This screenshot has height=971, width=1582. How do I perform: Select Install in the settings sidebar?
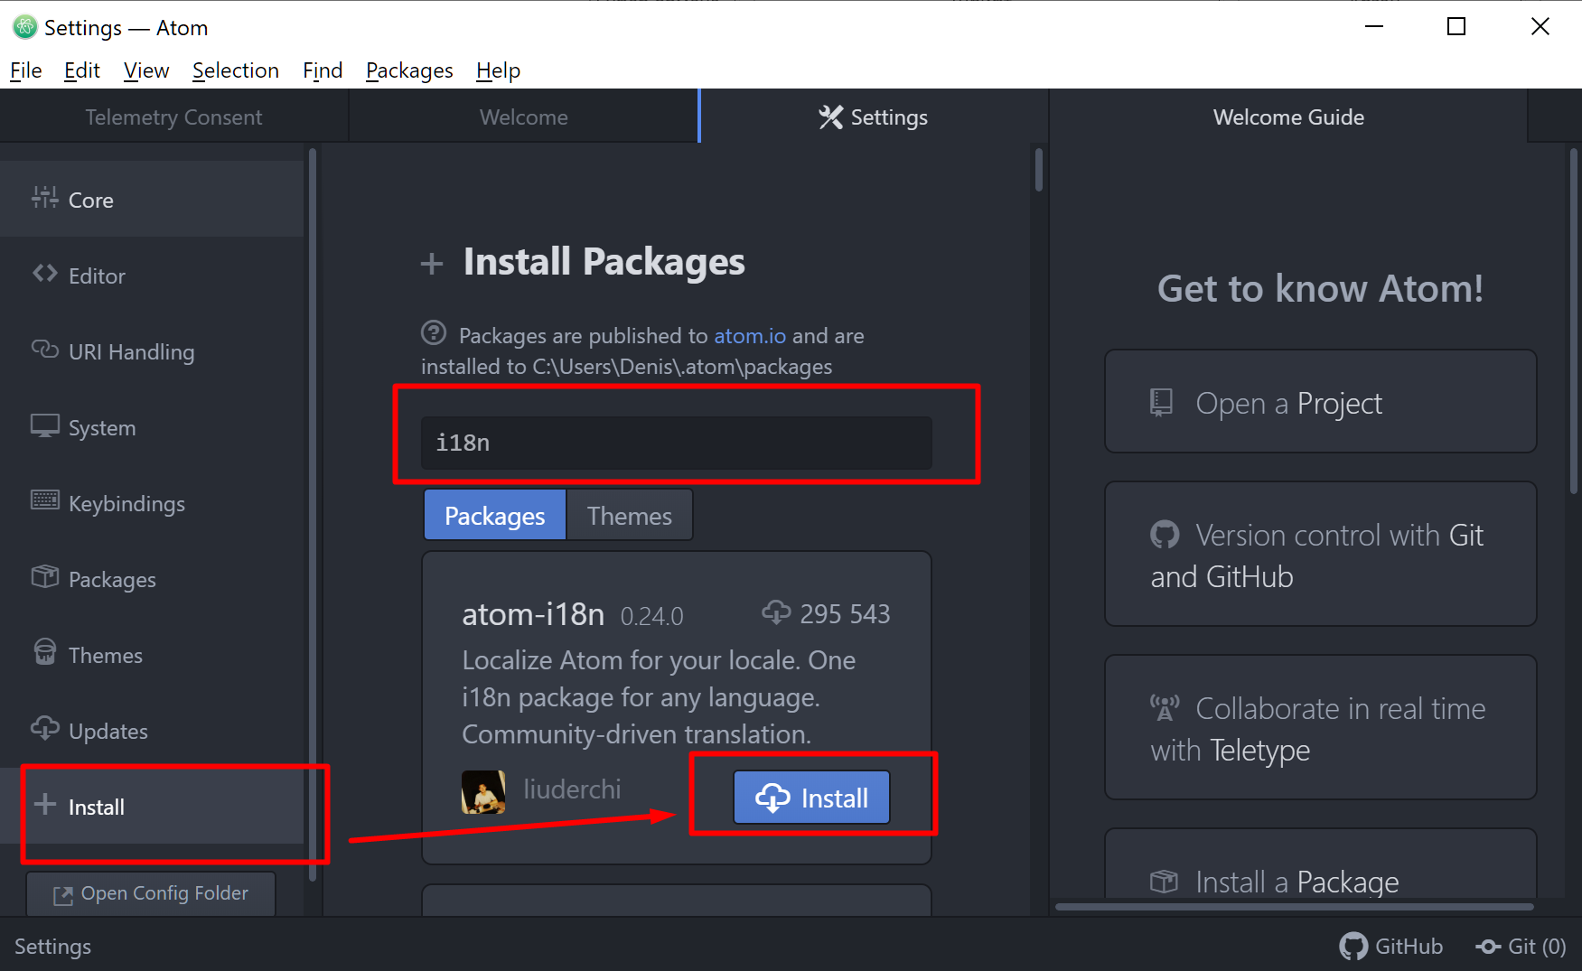(x=152, y=807)
